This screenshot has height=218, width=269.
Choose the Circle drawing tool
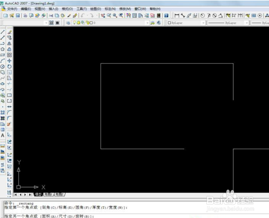[3, 67]
